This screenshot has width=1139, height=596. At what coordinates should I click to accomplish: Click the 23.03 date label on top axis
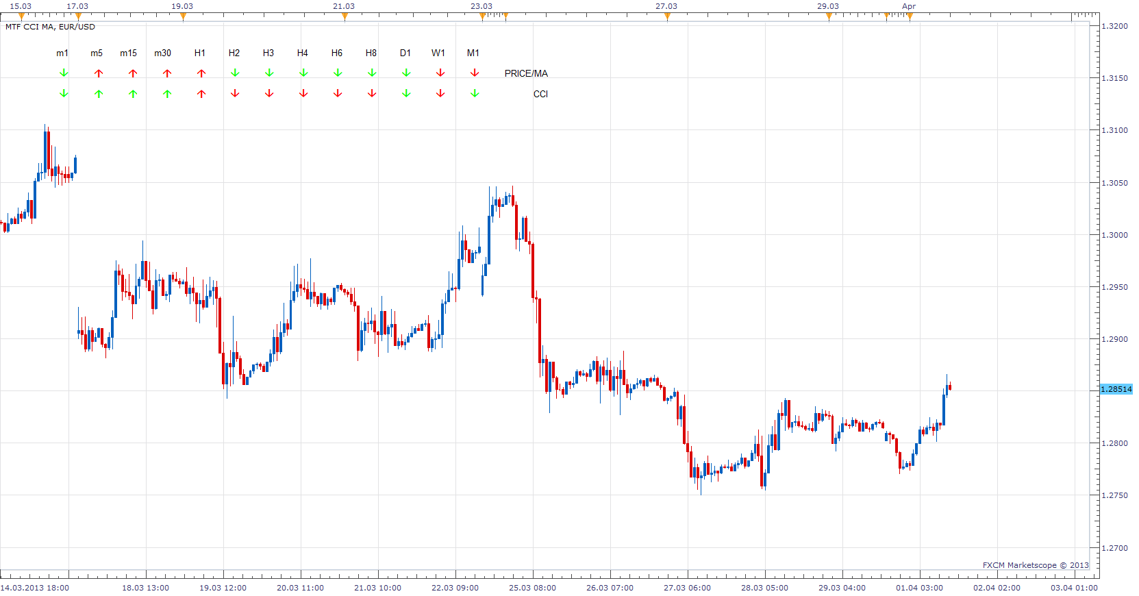pos(481,6)
